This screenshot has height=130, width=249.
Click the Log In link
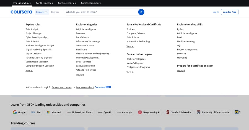[x=216, y=12]
